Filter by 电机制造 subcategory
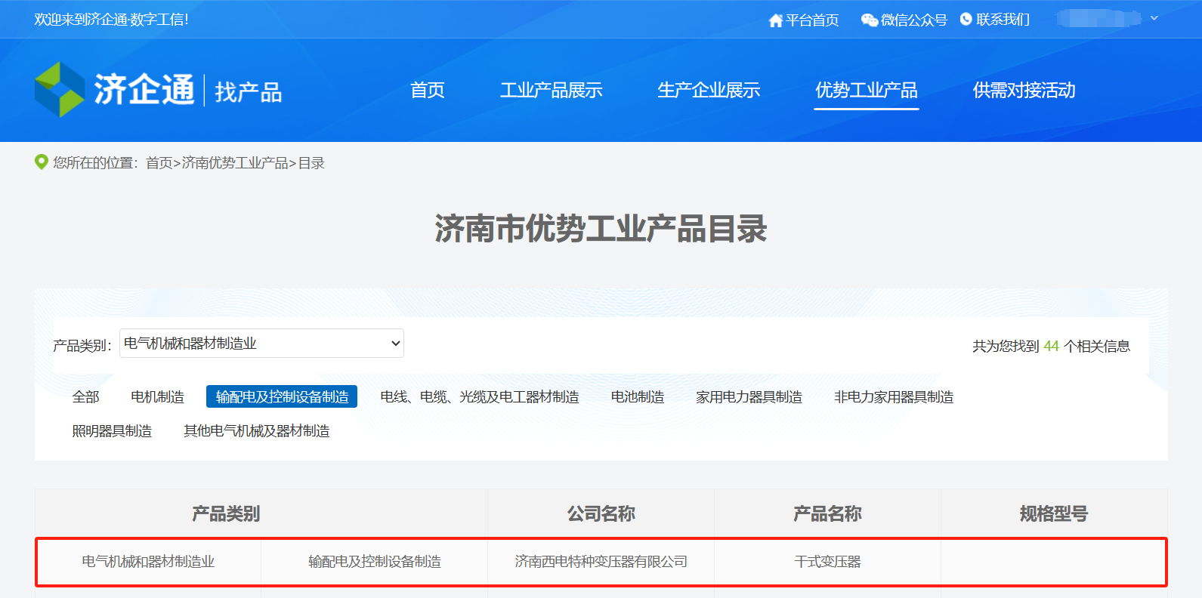 click(x=157, y=397)
